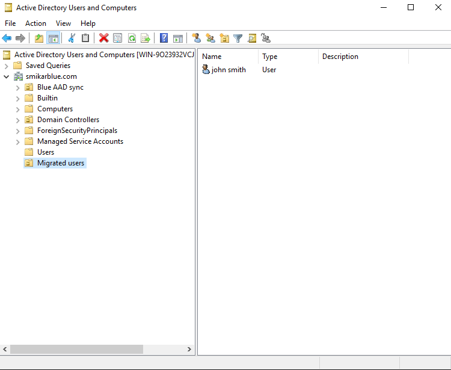Click the red Delete X icon

pos(104,38)
